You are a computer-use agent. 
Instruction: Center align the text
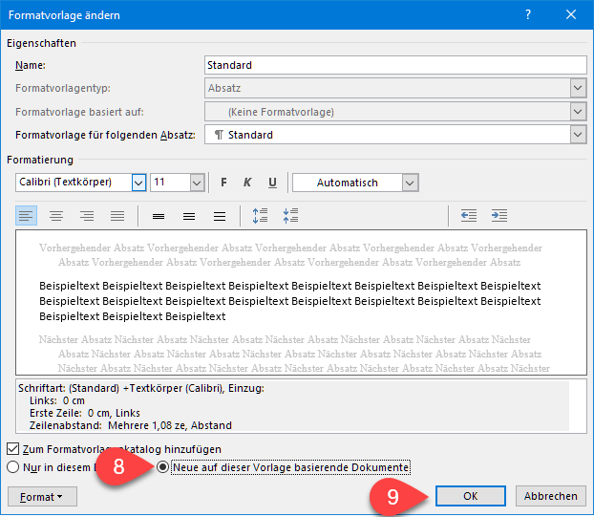point(56,216)
